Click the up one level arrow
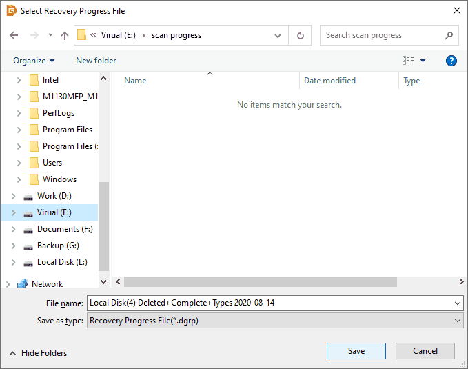This screenshot has height=369, width=468. (x=65, y=35)
